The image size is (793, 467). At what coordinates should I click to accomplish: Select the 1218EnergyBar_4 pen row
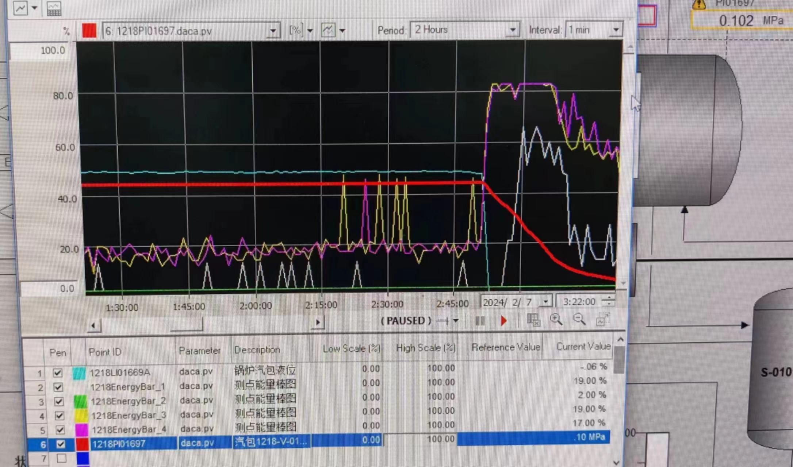129,429
